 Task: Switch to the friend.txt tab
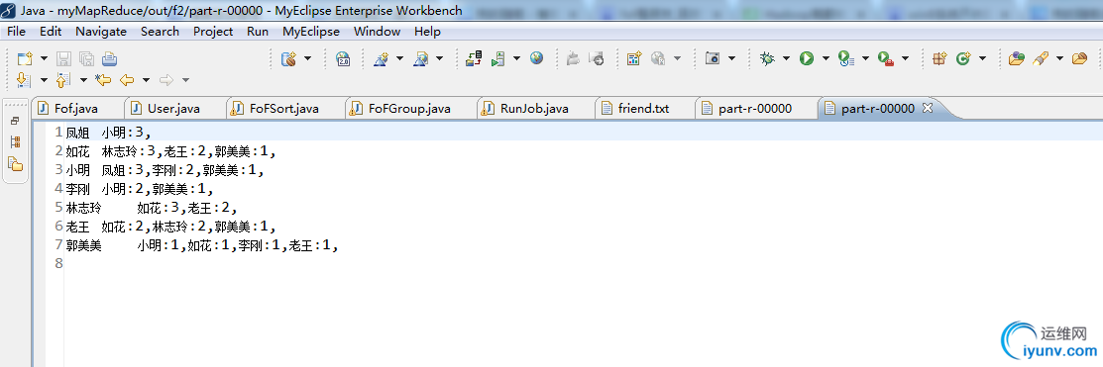point(643,109)
